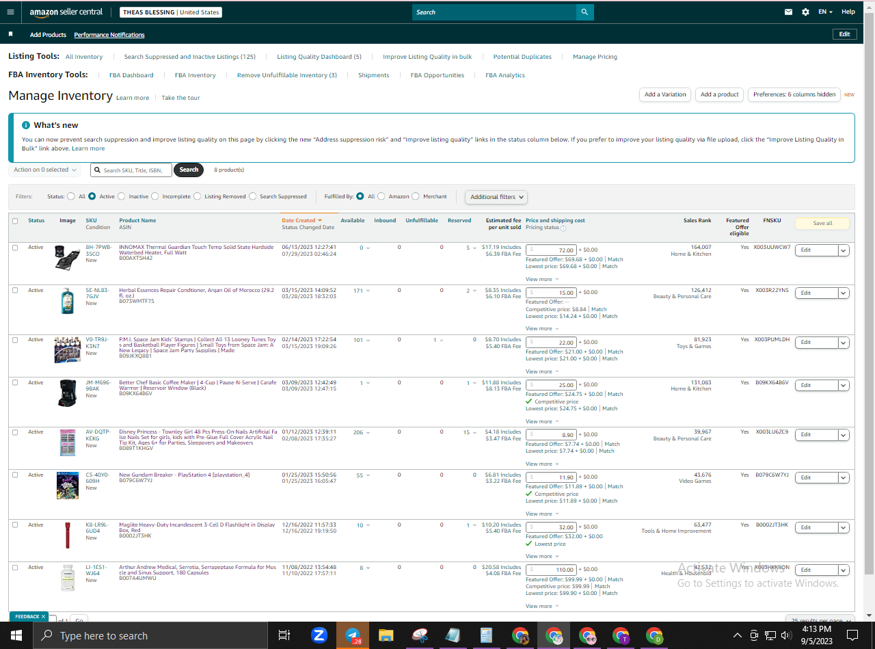Open Maglite flashlight product image
Viewport: 875px width, 649px height.
[68, 535]
